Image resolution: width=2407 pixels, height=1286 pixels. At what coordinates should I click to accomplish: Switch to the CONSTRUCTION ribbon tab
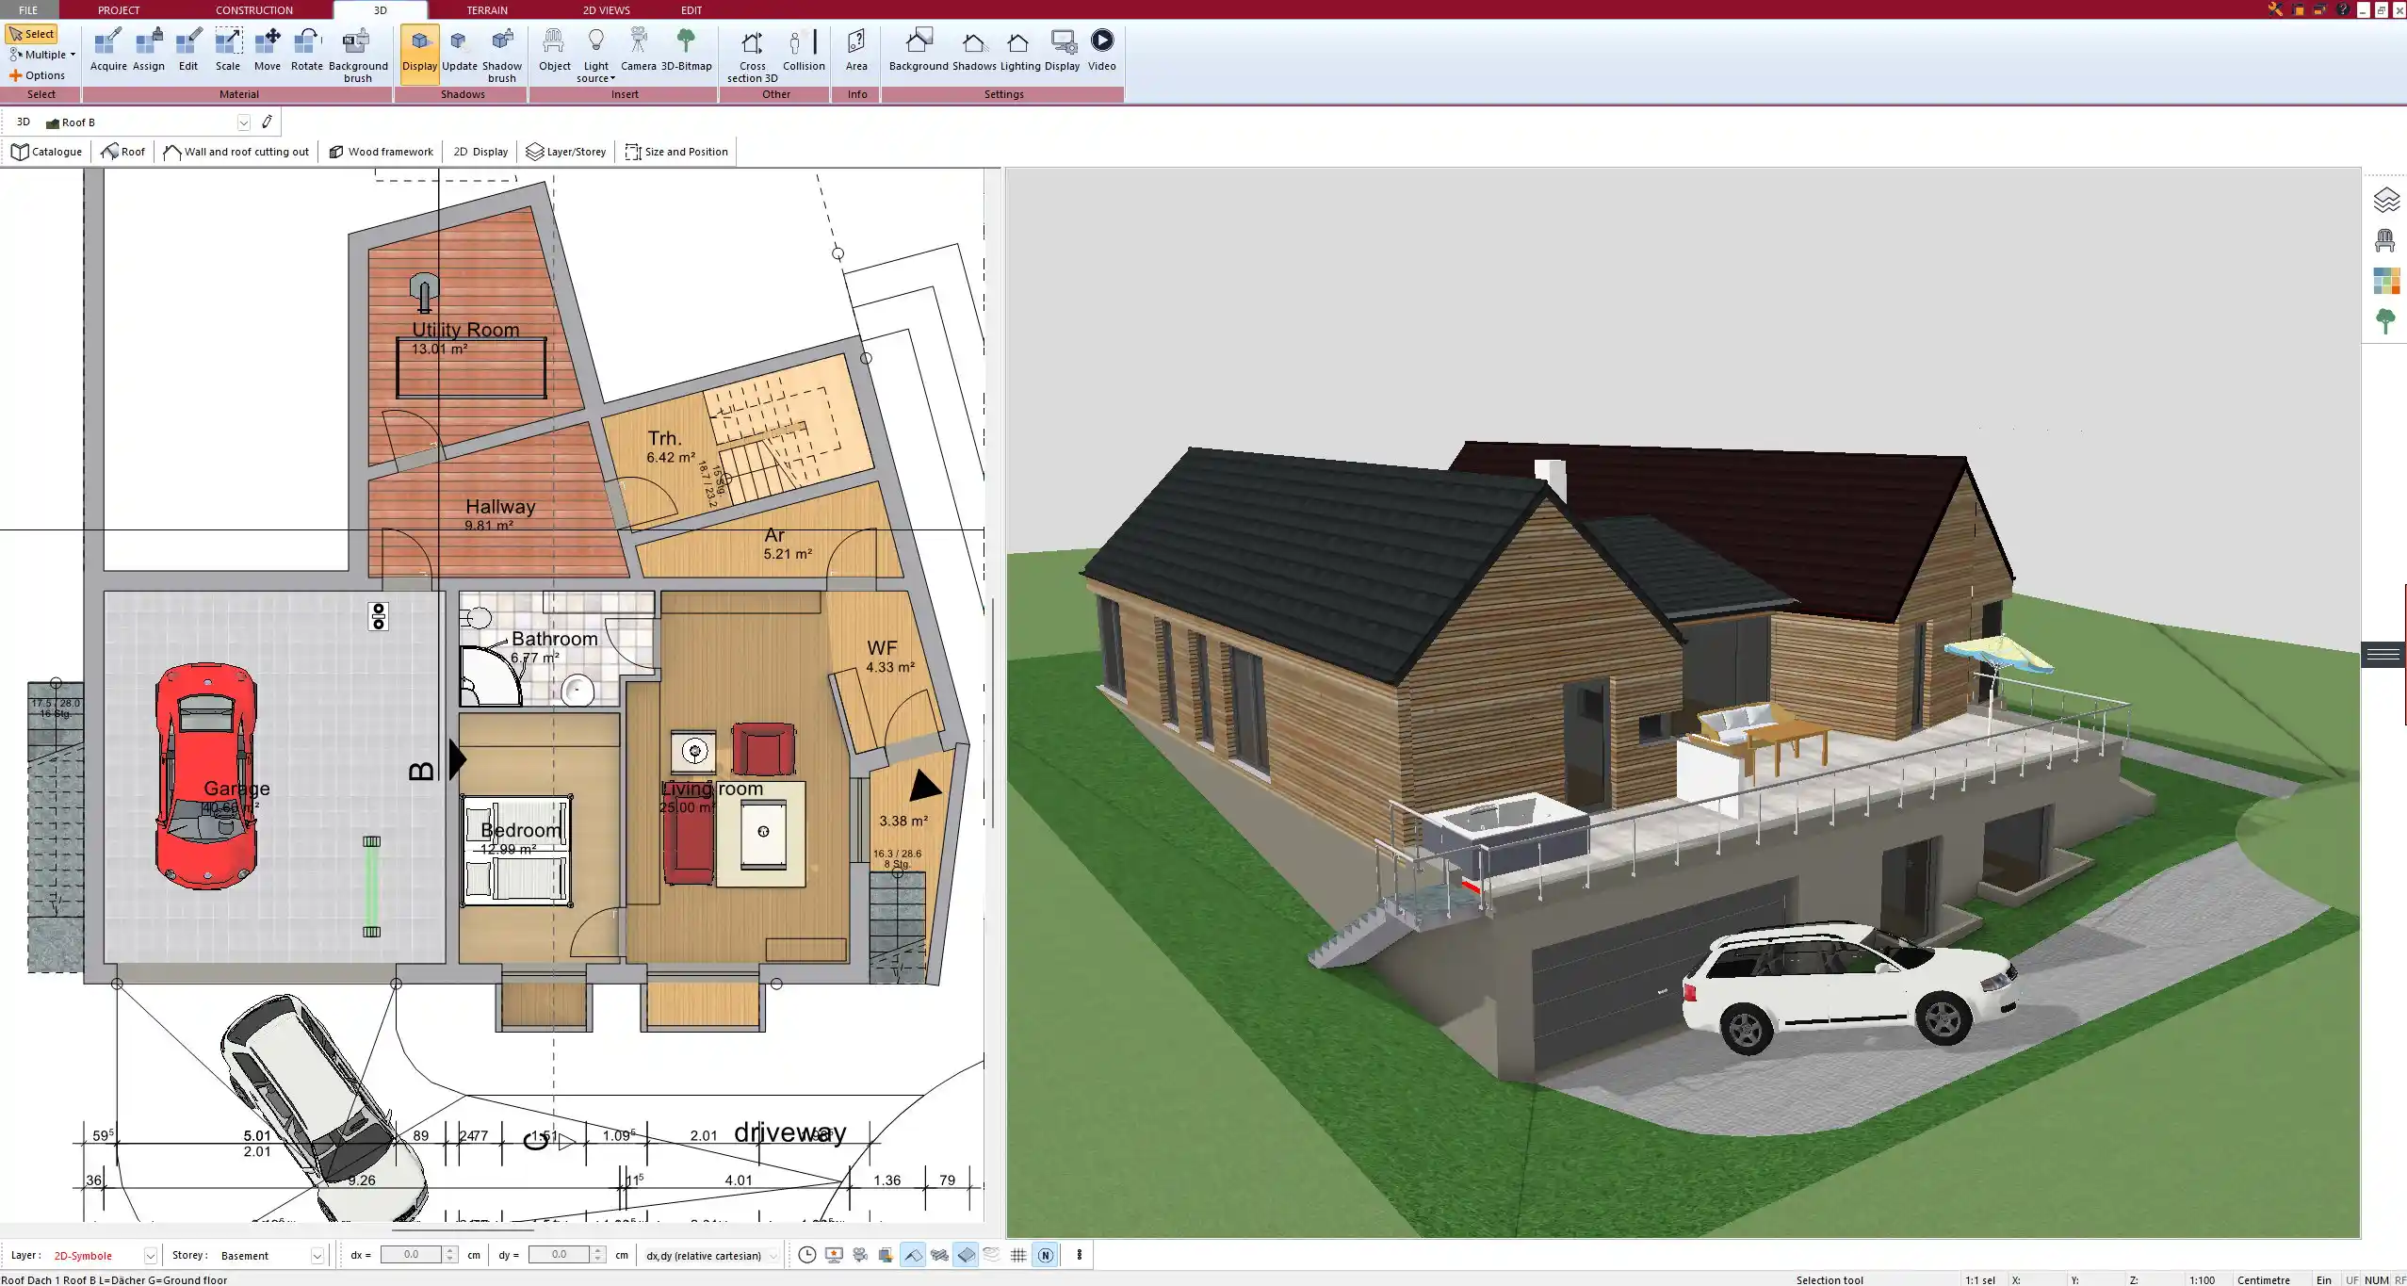[252, 9]
